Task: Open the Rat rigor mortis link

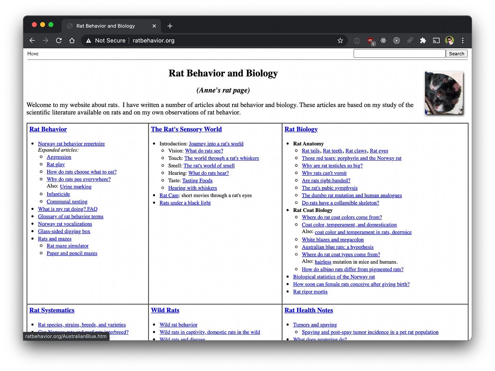Action: pos(310,291)
